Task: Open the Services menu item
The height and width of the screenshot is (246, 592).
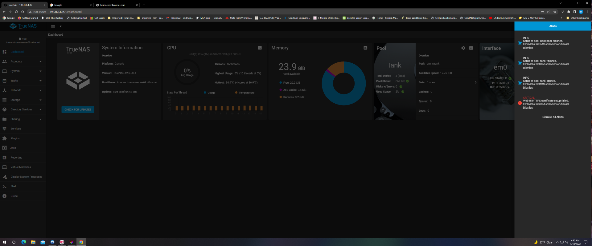Action: (x=16, y=129)
